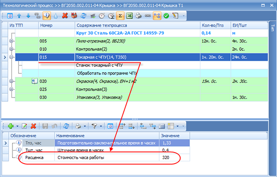
Task: Toggle the highlighted tree structure view button
Action: point(157,16)
